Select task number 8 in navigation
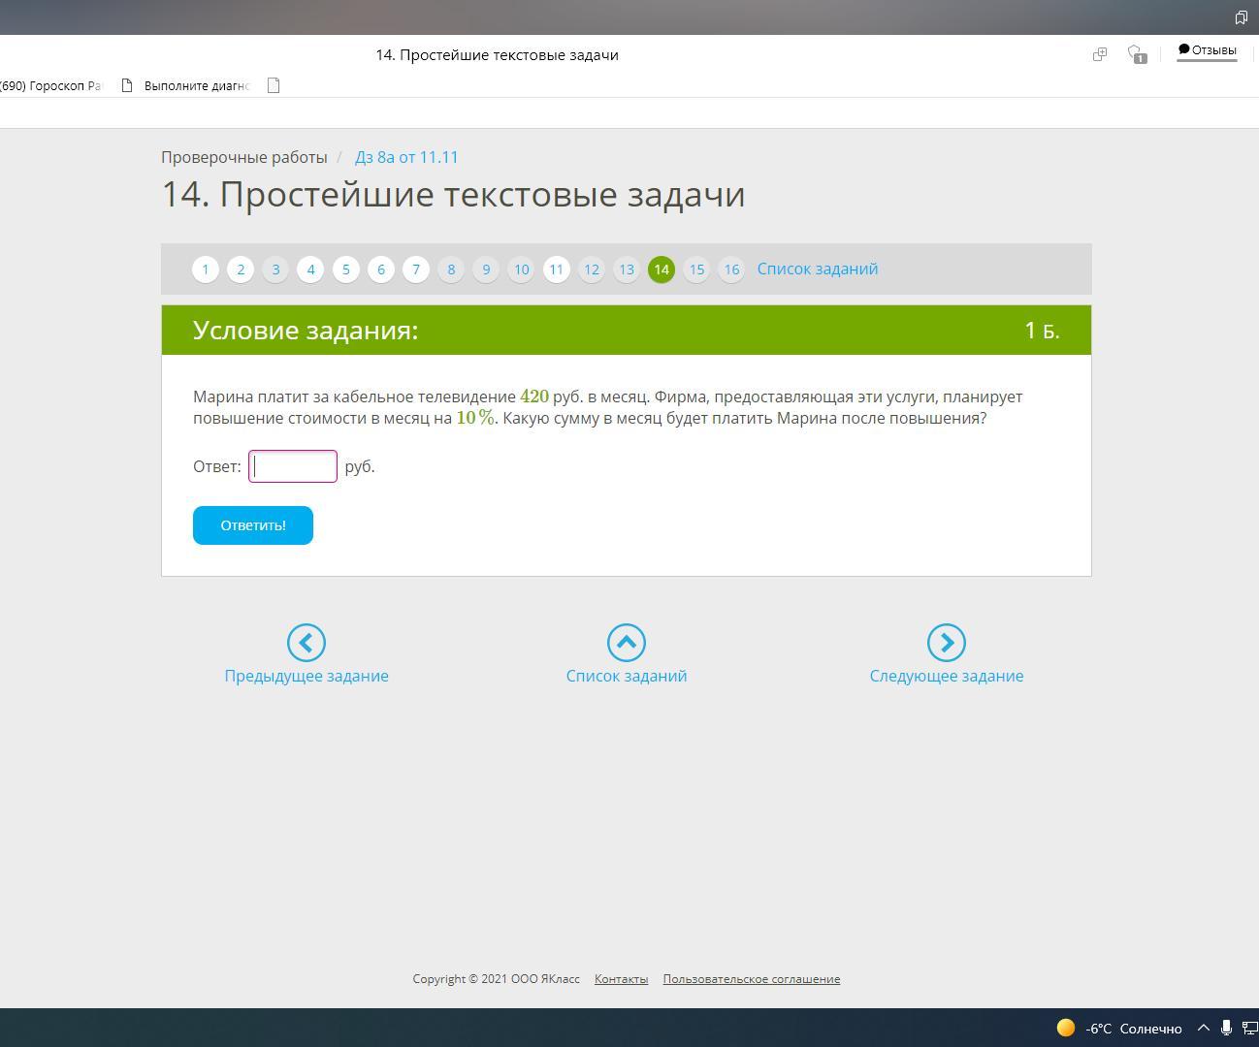This screenshot has height=1047, width=1259. [x=451, y=270]
